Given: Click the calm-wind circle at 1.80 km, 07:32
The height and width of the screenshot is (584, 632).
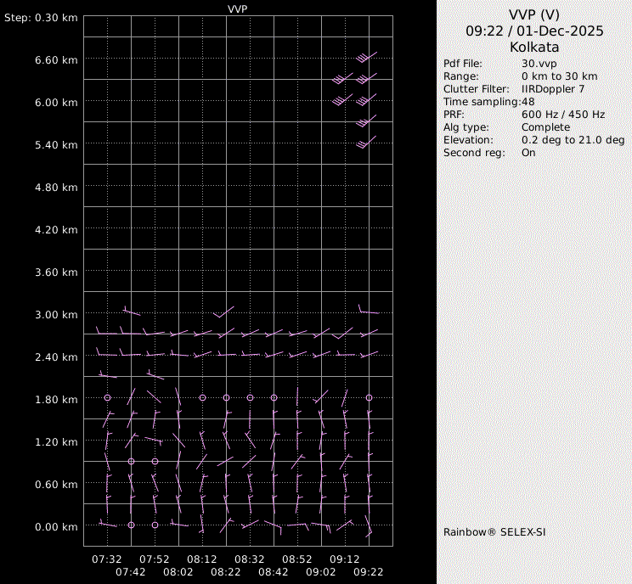Looking at the screenshot, I should pyautogui.click(x=107, y=397).
